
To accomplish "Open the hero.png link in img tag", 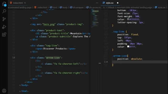I will tap(49, 24).
